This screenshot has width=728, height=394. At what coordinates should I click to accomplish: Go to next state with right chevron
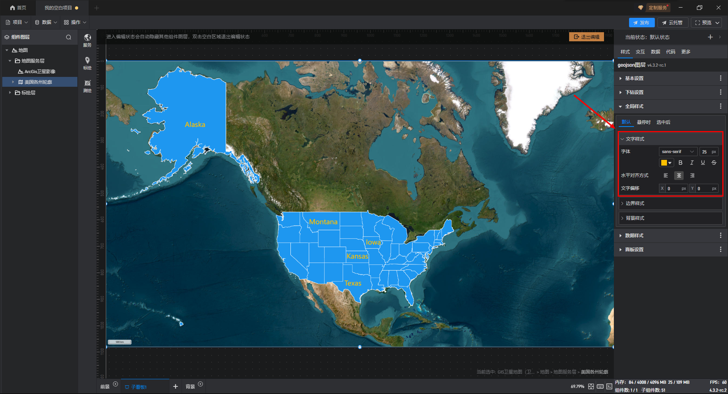pos(720,37)
